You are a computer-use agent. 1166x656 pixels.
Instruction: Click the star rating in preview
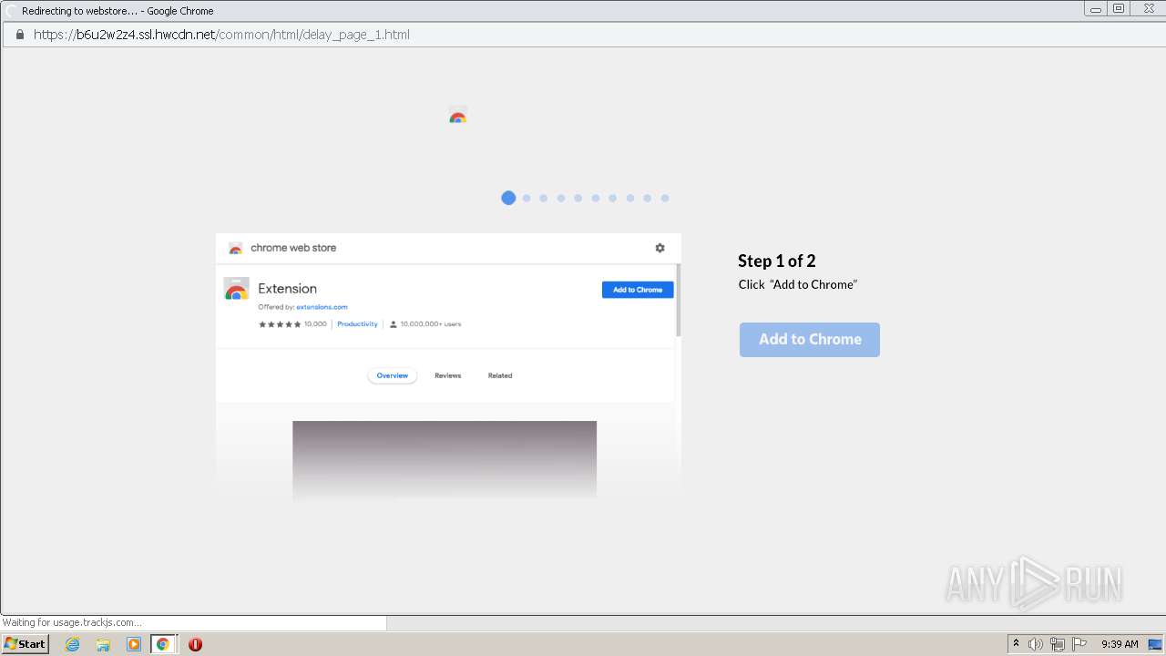[280, 324]
